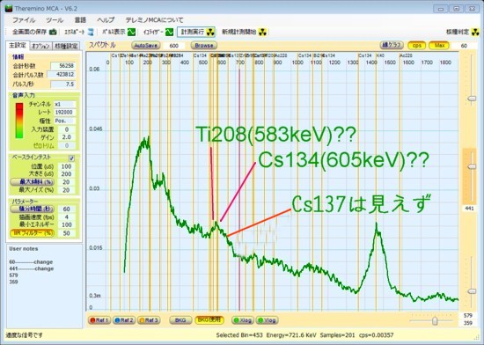This screenshot has width=484, height=345.
Task: Open the ツール menu
Action: pos(55,20)
